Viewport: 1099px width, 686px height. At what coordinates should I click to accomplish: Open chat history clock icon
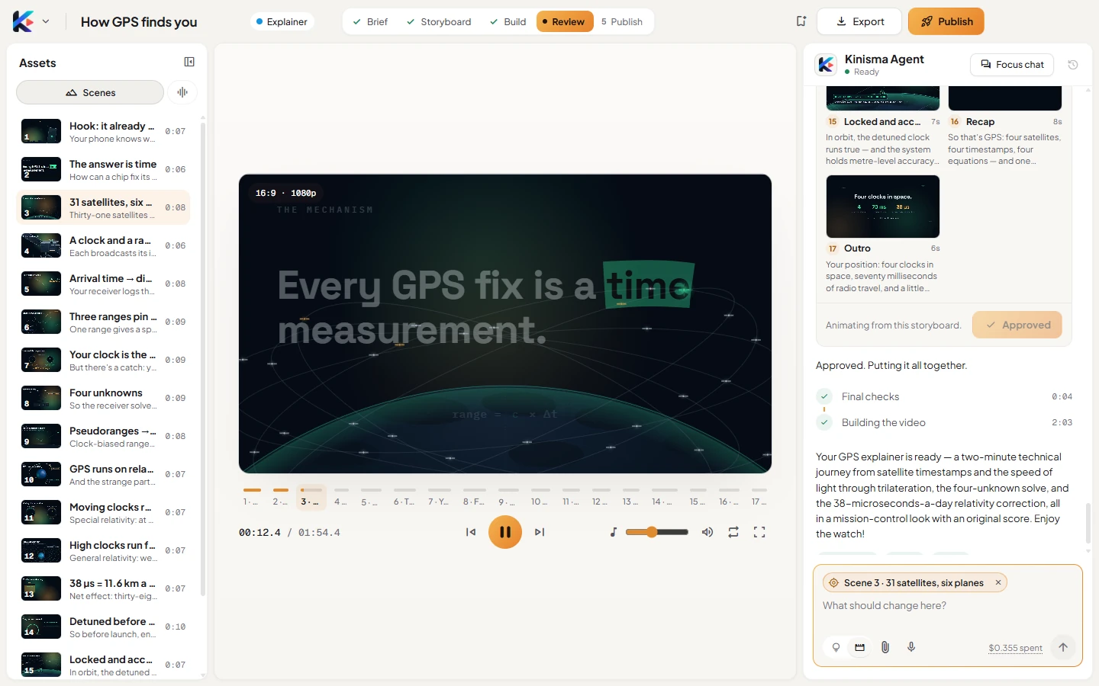pos(1073,65)
